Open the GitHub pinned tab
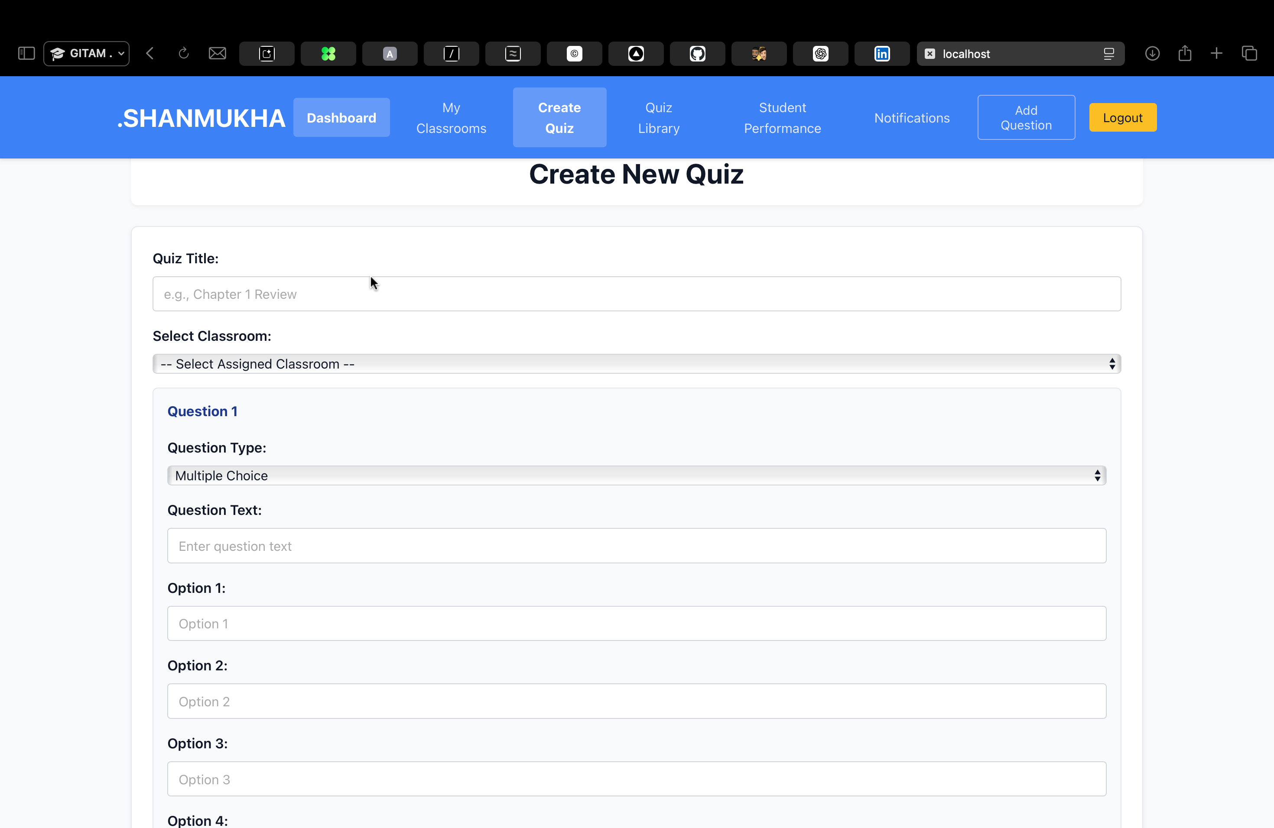The image size is (1274, 828). [697, 54]
